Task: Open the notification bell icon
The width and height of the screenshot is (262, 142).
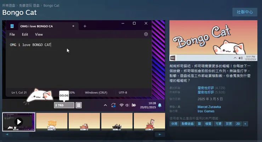Action: pos(160,105)
